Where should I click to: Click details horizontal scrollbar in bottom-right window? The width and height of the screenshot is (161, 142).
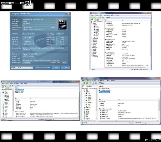pyautogui.click(x=116, y=121)
